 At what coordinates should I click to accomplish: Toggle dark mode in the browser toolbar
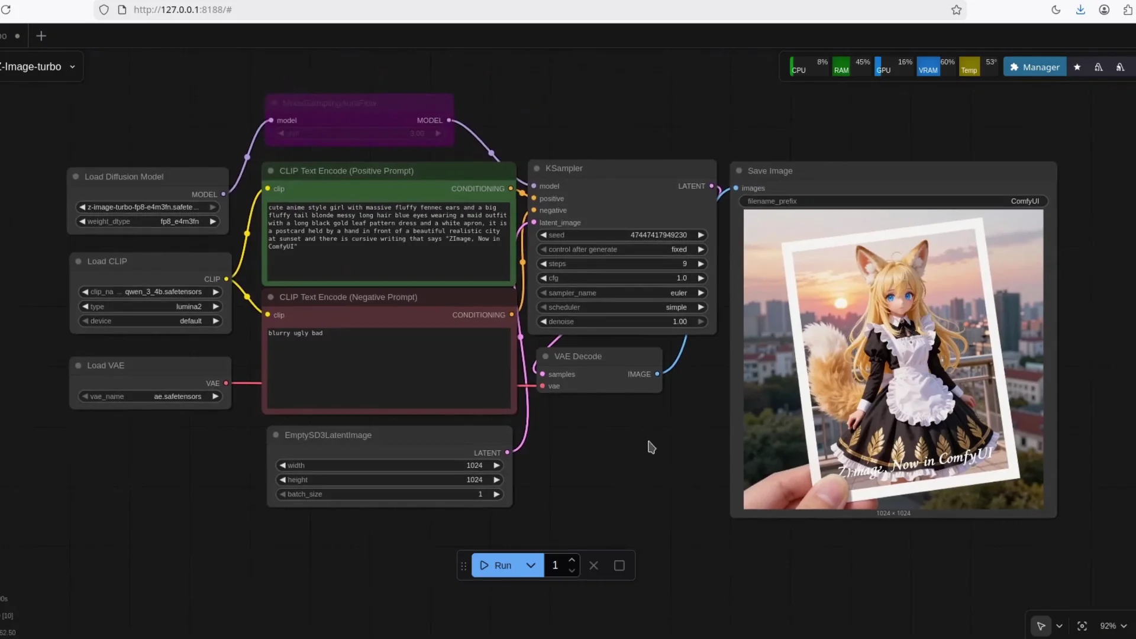(x=1056, y=9)
